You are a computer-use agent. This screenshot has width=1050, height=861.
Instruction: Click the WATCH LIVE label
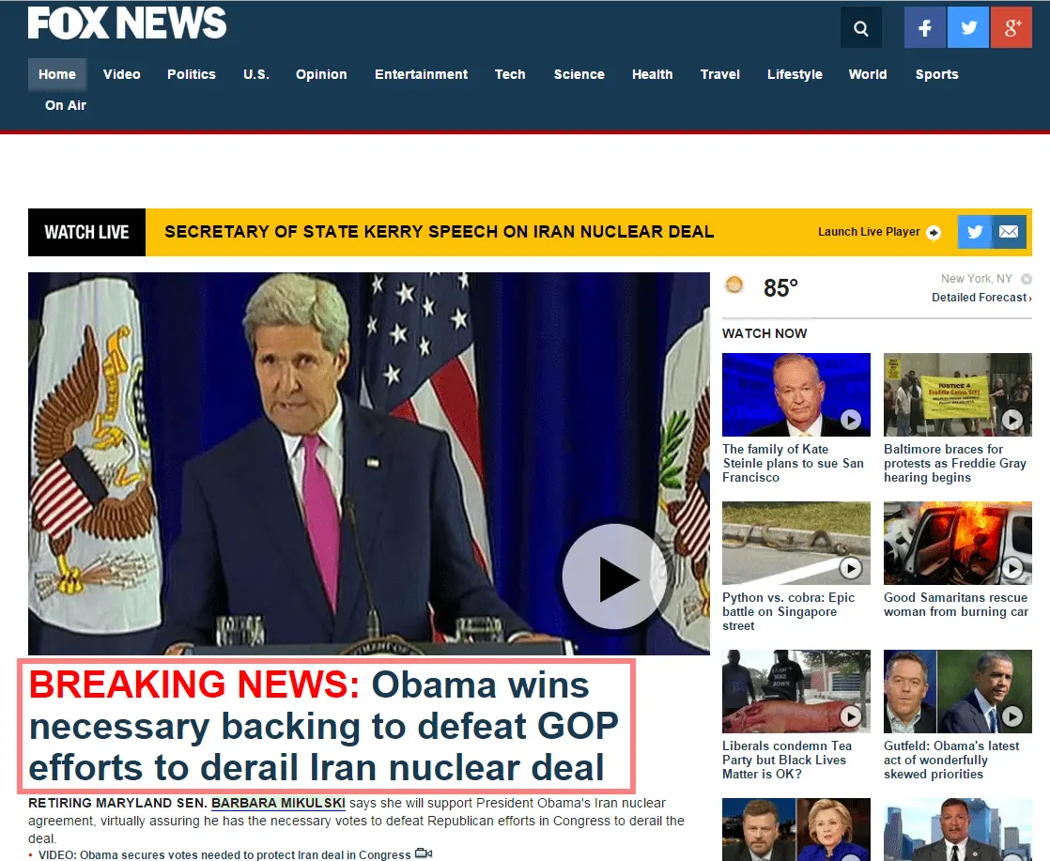(x=86, y=232)
